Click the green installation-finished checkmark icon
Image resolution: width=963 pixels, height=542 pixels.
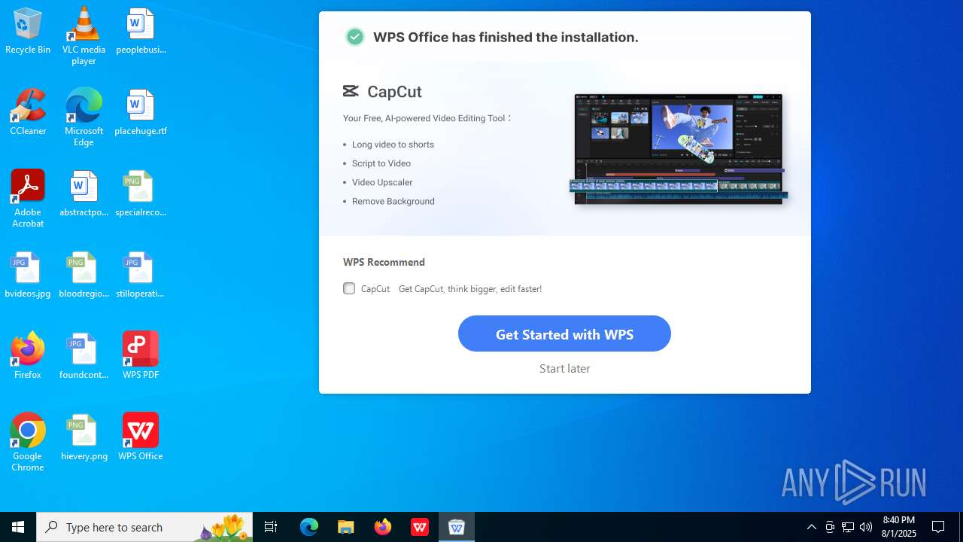coord(355,37)
